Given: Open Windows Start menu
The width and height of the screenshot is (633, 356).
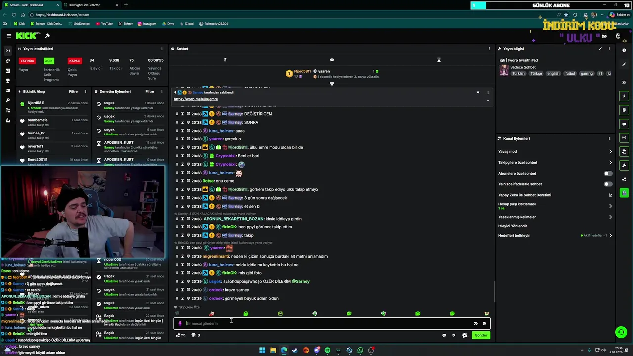Looking at the screenshot, I should (x=262, y=350).
